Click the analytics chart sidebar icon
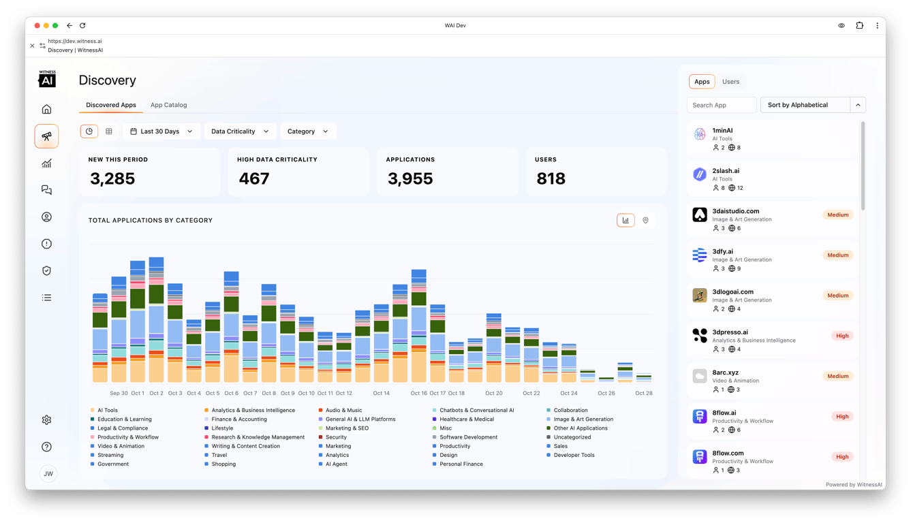Image resolution: width=911 pixels, height=523 pixels. point(46,163)
